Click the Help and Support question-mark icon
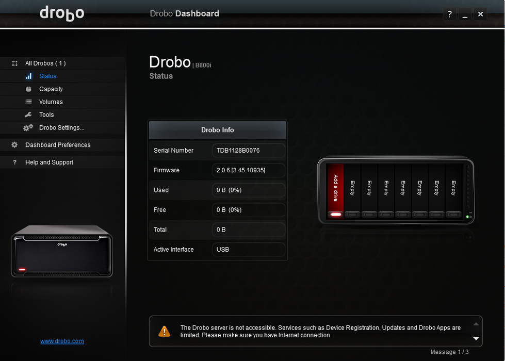The height and width of the screenshot is (361, 505). point(14,162)
